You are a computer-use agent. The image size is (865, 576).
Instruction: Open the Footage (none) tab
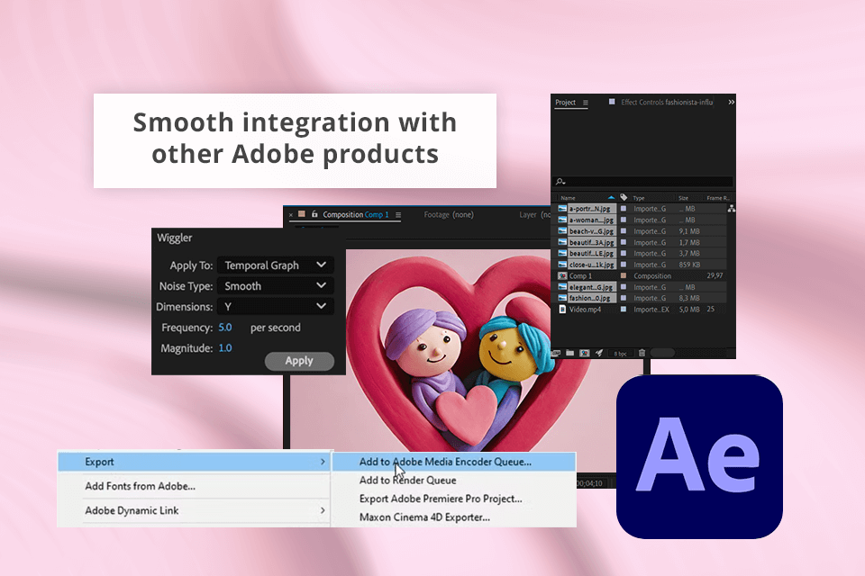point(449,215)
